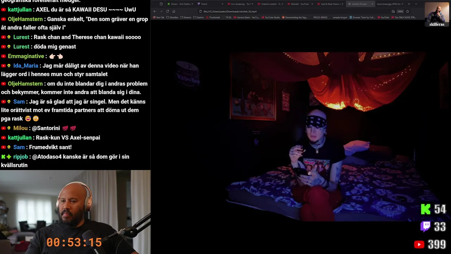Reset the 200% zoom level badge
The image size is (451, 254).
[x=400, y=11]
